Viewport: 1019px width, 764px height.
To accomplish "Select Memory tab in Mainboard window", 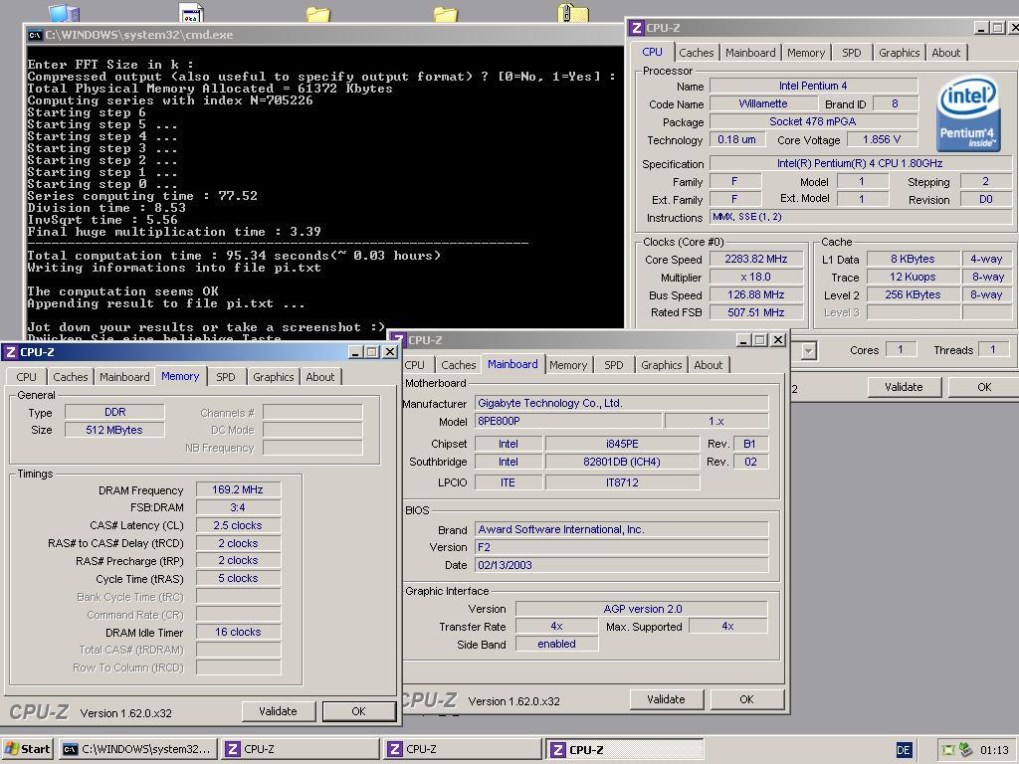I will point(568,365).
